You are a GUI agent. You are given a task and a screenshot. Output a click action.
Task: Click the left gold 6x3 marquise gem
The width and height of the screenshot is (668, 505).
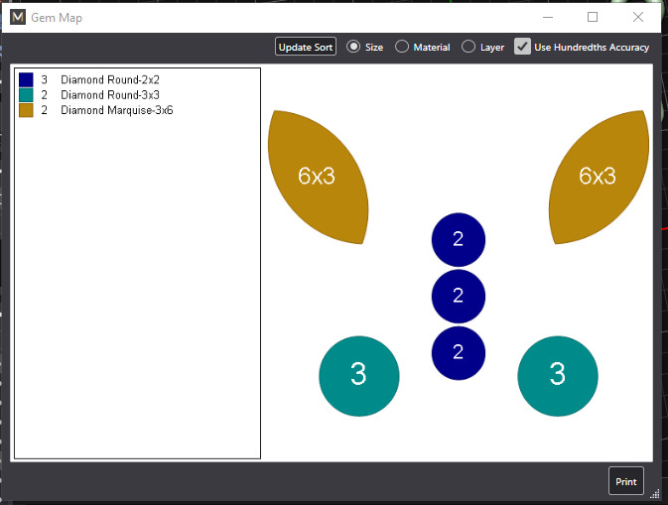(318, 177)
